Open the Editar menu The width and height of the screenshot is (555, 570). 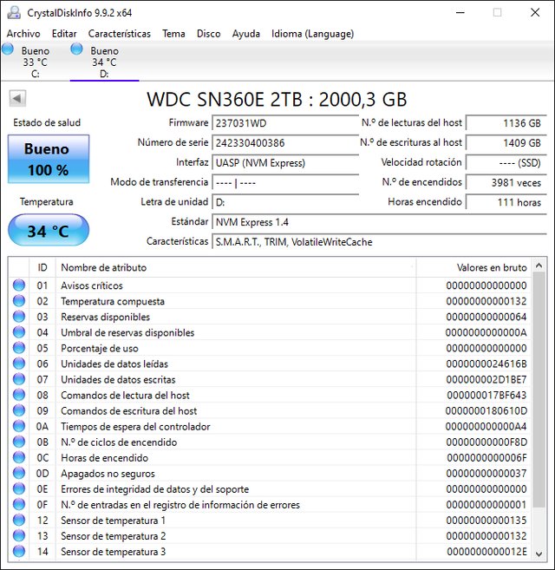[64, 34]
